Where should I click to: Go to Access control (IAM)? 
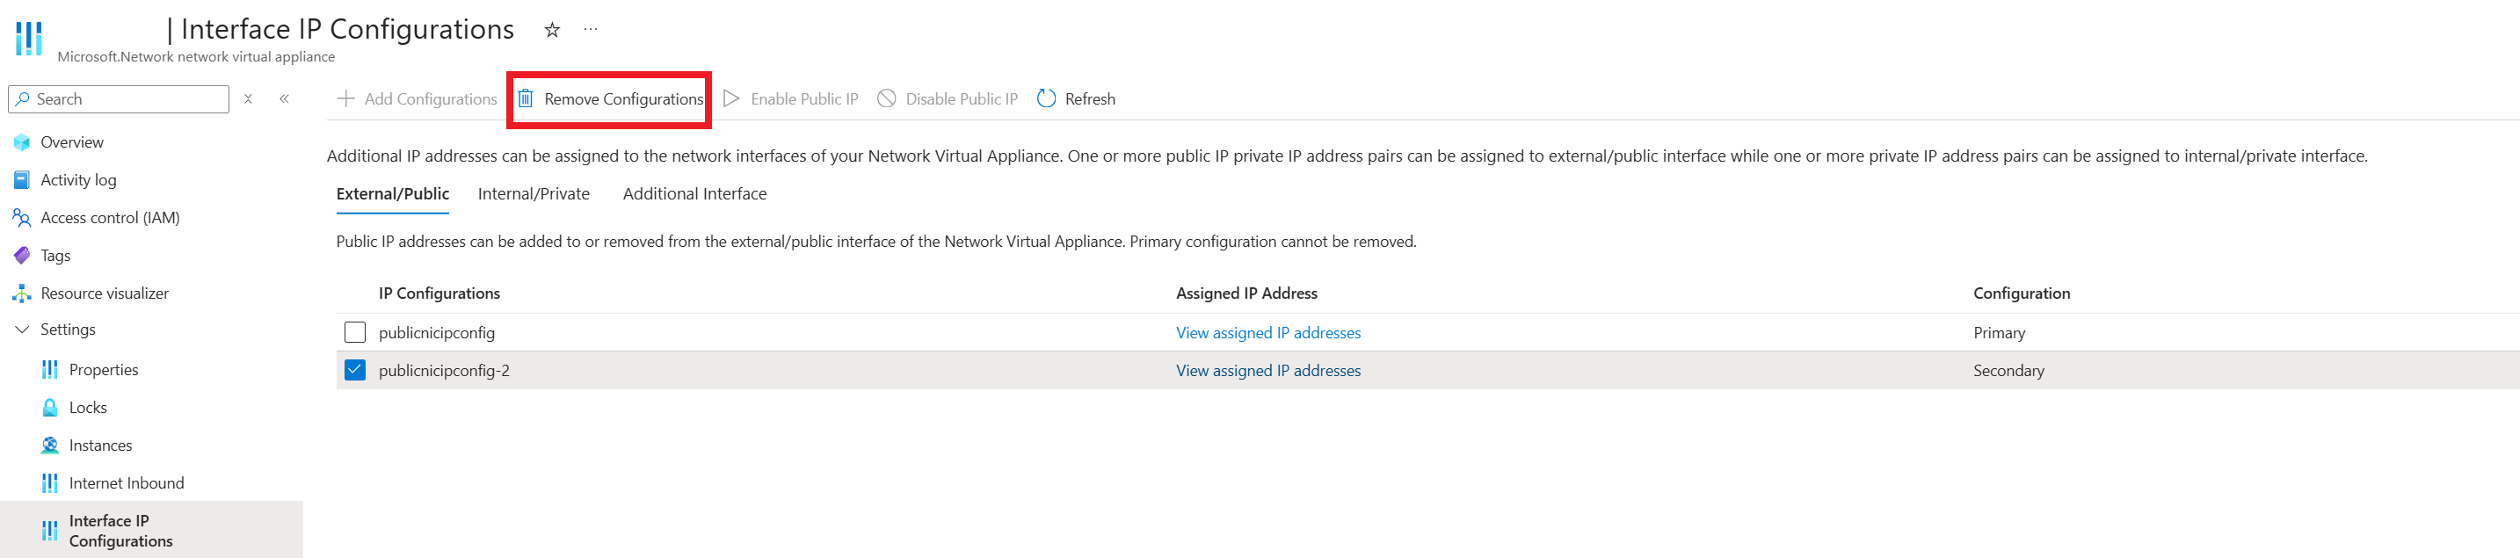(x=110, y=218)
